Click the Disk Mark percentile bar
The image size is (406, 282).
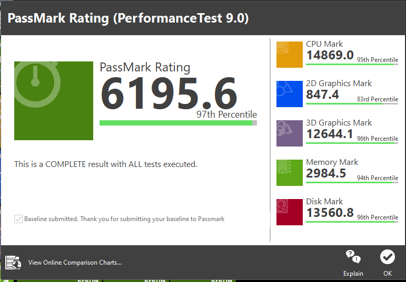tap(352, 222)
